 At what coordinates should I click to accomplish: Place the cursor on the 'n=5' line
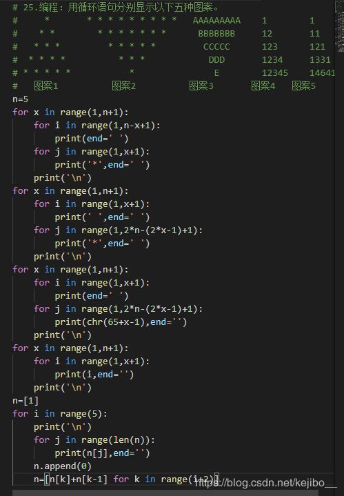point(21,99)
